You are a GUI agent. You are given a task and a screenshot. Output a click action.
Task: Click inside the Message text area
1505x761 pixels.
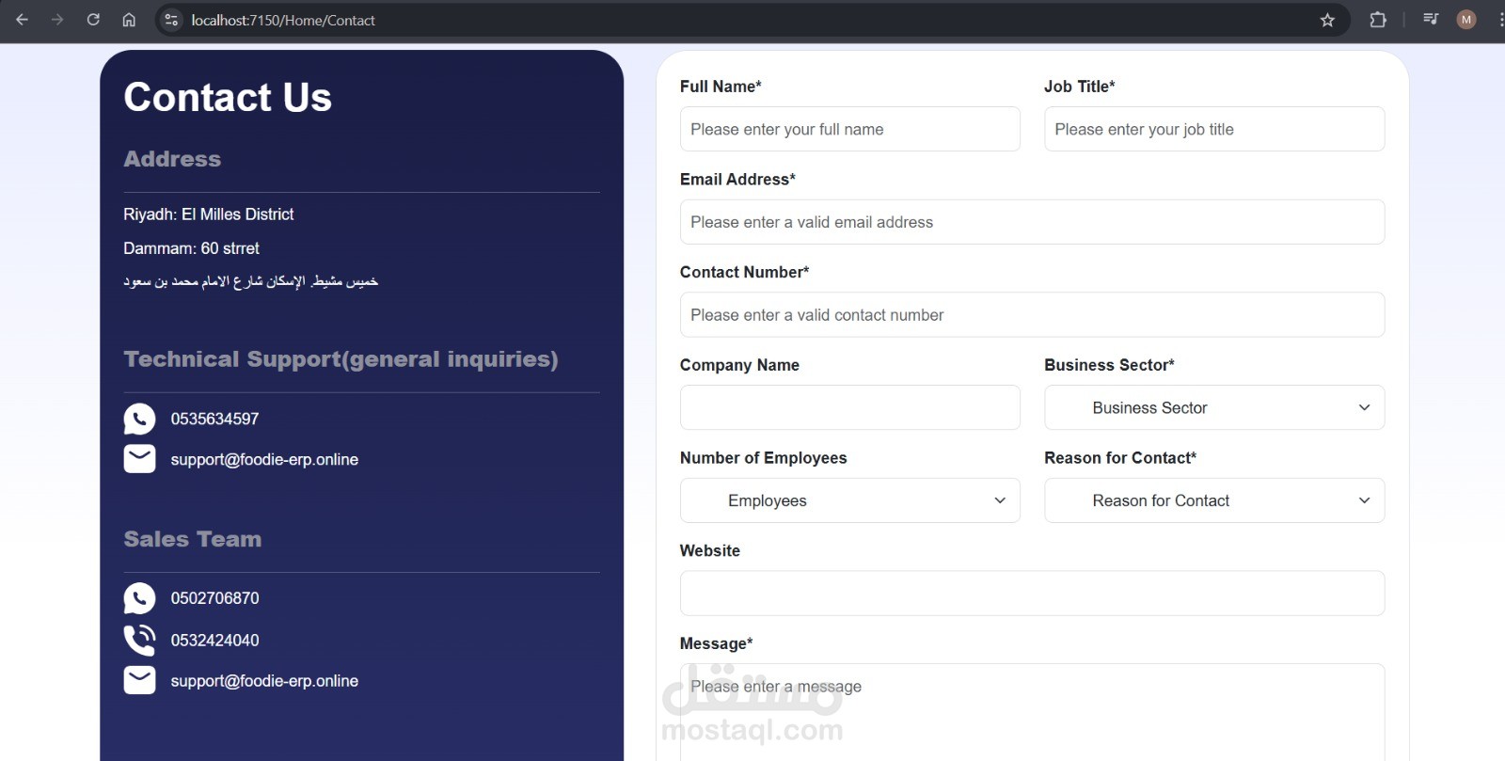(x=1032, y=712)
